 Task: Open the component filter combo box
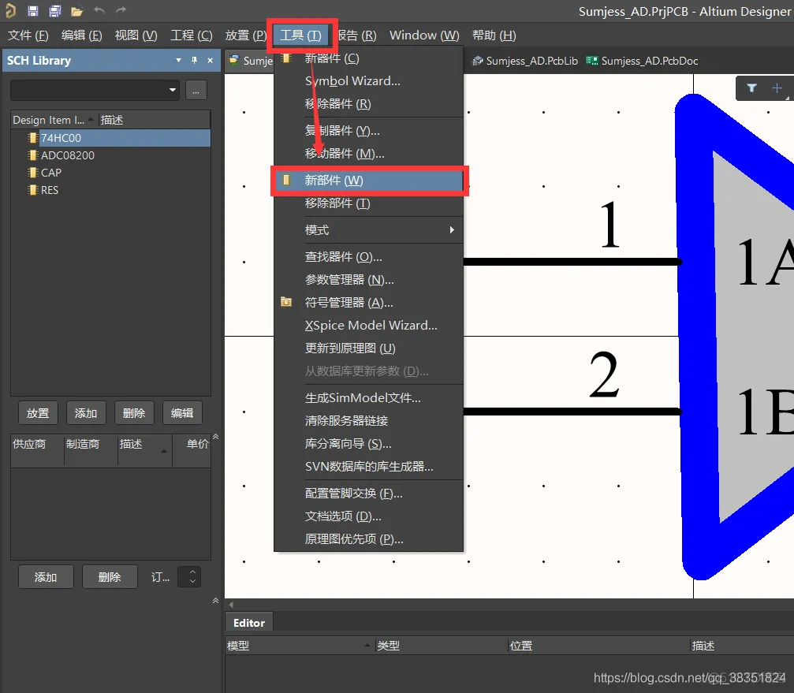[x=95, y=90]
